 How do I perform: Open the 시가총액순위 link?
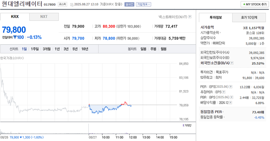[210, 32]
